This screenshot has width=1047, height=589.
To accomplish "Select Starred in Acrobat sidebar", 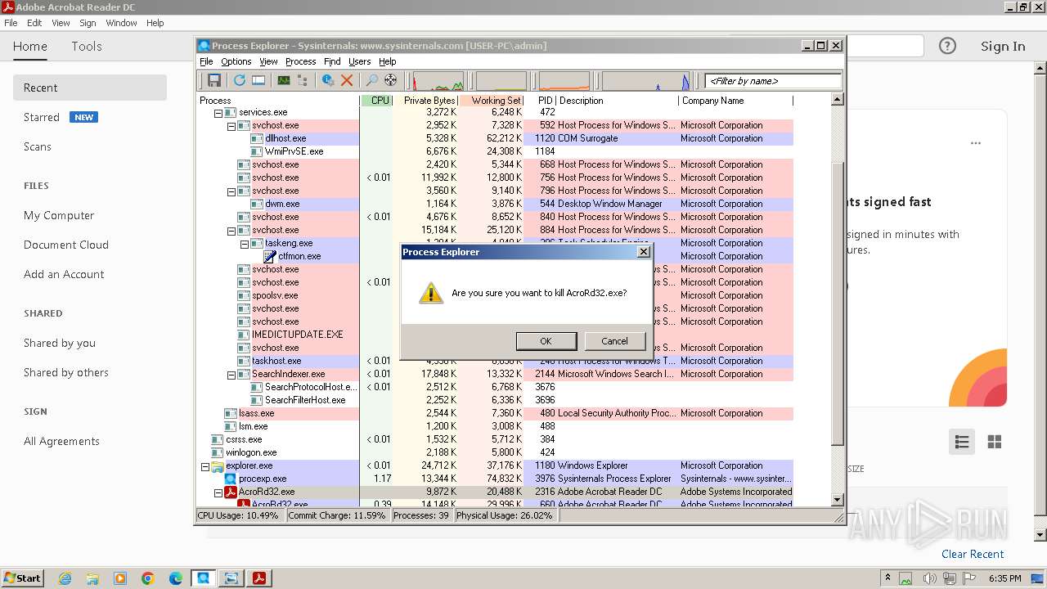I will pyautogui.click(x=42, y=117).
